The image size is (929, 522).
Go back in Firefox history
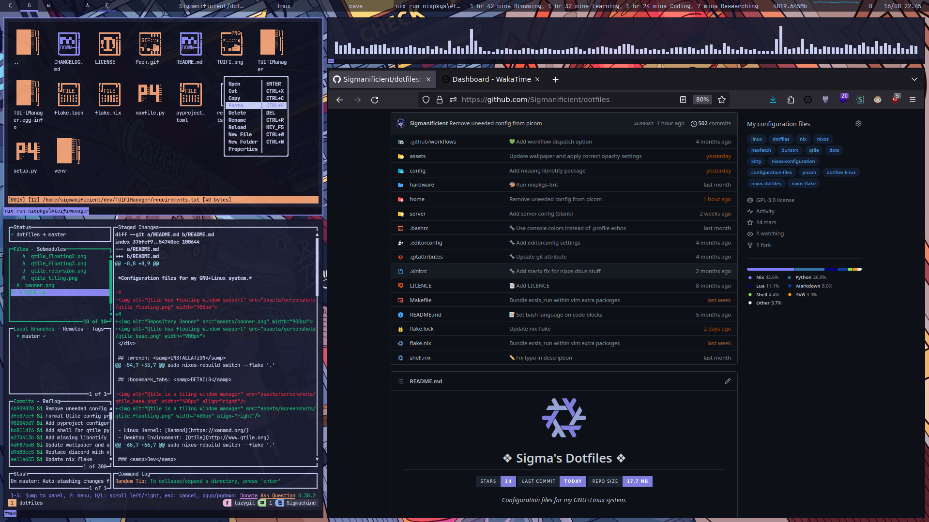click(340, 100)
